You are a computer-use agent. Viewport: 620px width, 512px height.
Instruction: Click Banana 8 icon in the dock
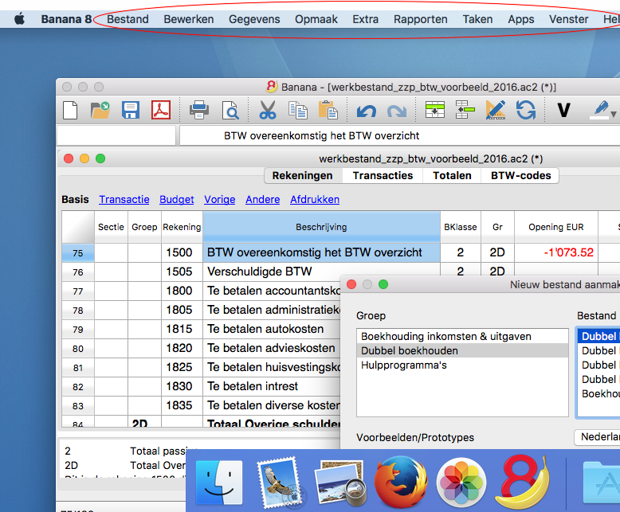point(522,482)
